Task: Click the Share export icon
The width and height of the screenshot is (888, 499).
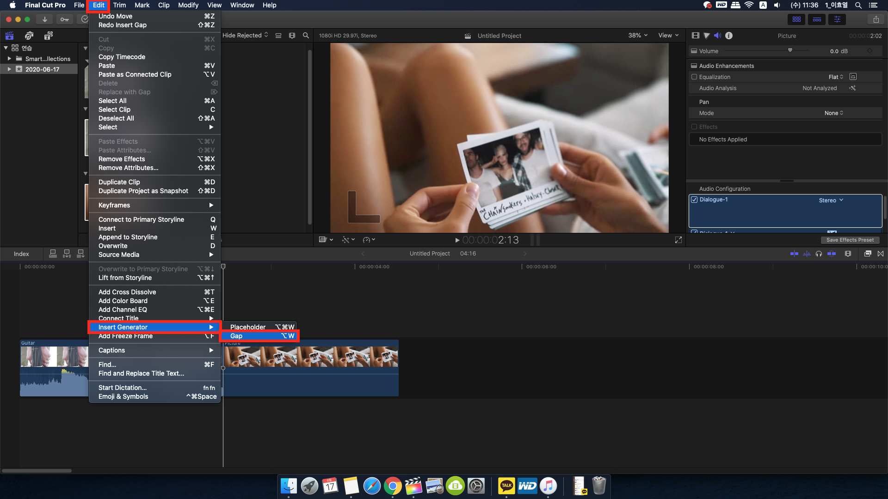Action: (876, 19)
